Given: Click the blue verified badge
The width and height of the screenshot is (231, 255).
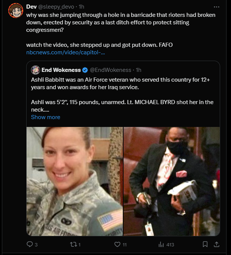Looking at the screenshot, I should (x=85, y=70).
